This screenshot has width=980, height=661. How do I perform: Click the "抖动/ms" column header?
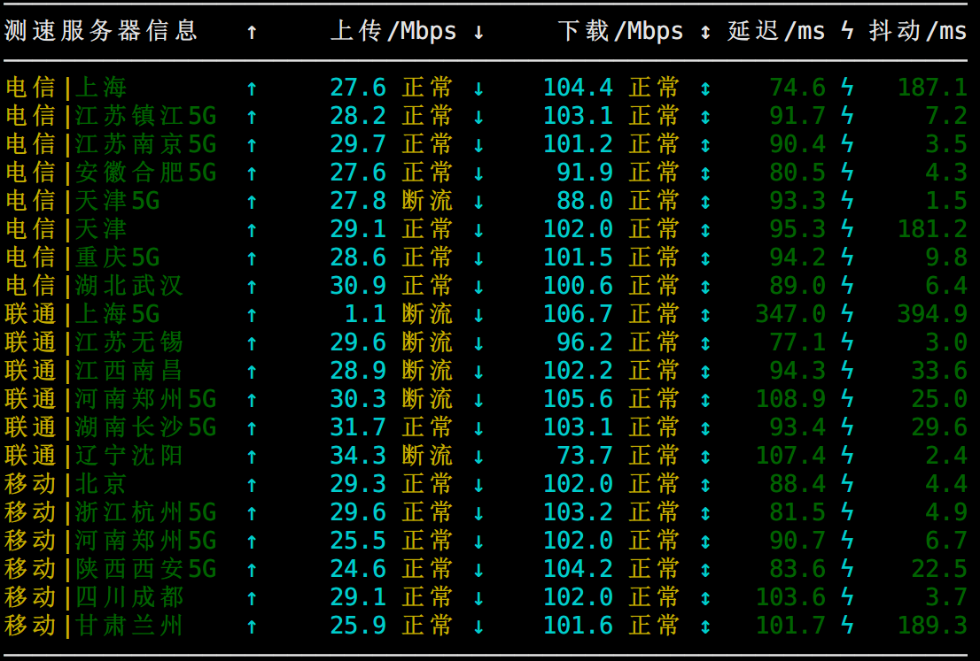[x=918, y=31]
